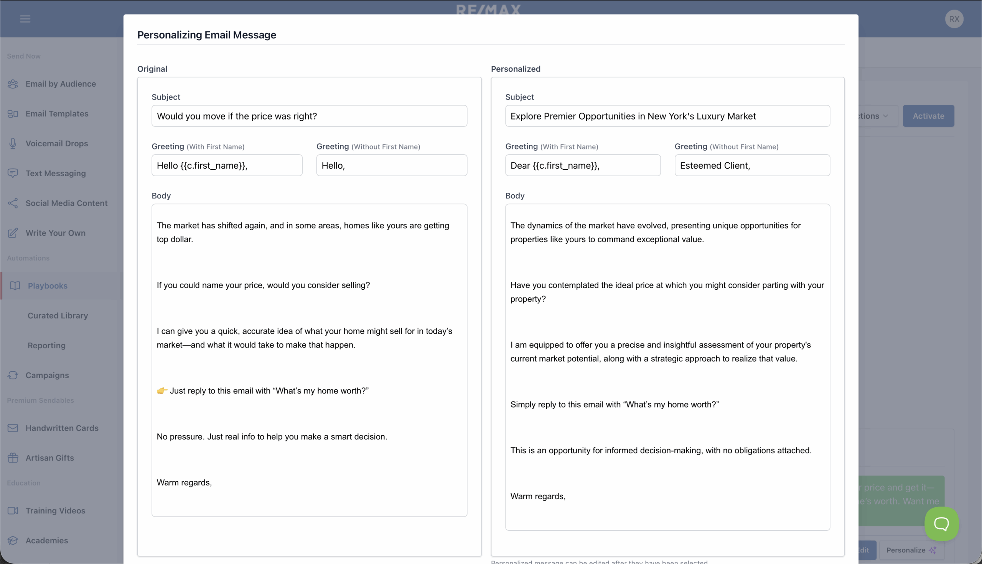
Task: Open the green chat support bubble
Action: point(941,524)
